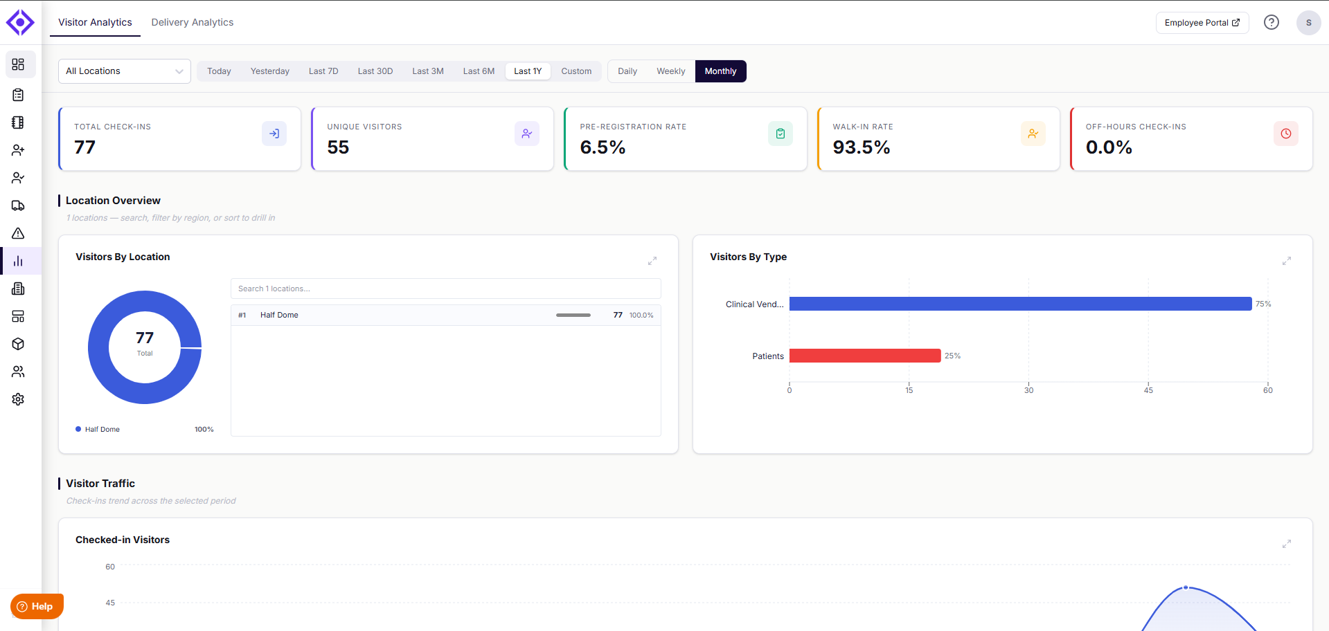Select the alert triangle icon in sidebar
This screenshot has height=631, width=1329.
click(x=19, y=233)
